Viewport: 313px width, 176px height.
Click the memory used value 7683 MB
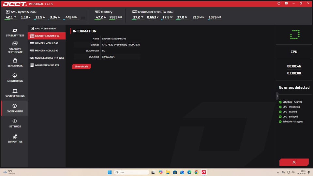tap(115, 17)
